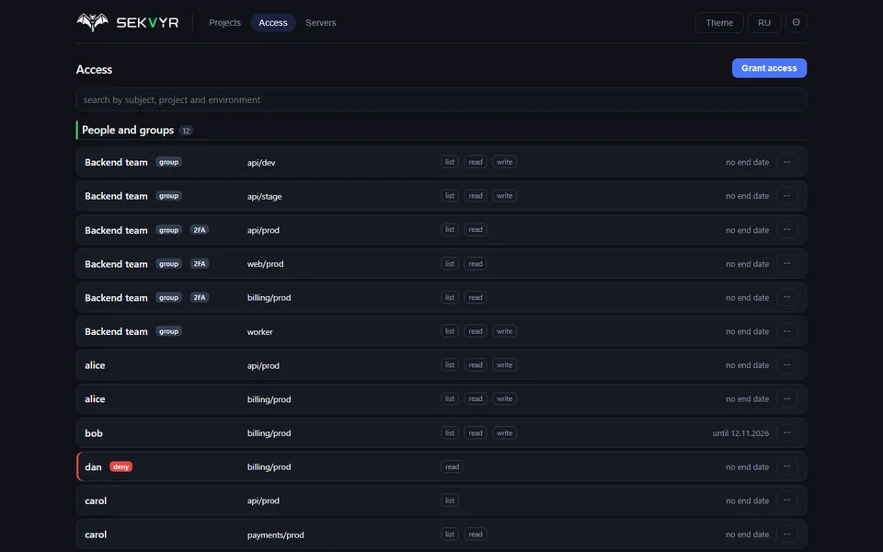This screenshot has height=552, width=883.
Task: Switch the language to RU
Action: tap(763, 22)
